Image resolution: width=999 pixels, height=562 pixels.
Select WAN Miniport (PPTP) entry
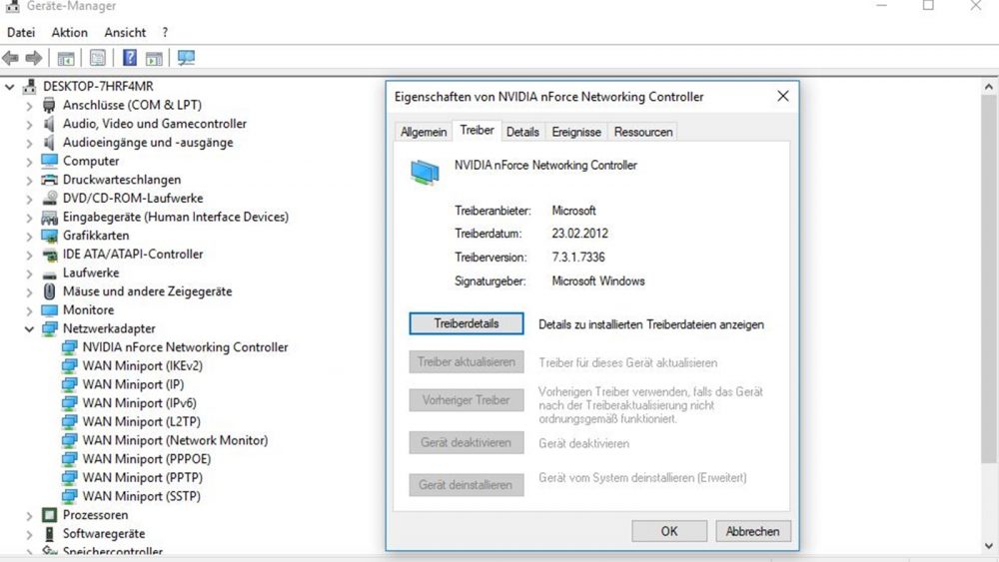point(143,477)
